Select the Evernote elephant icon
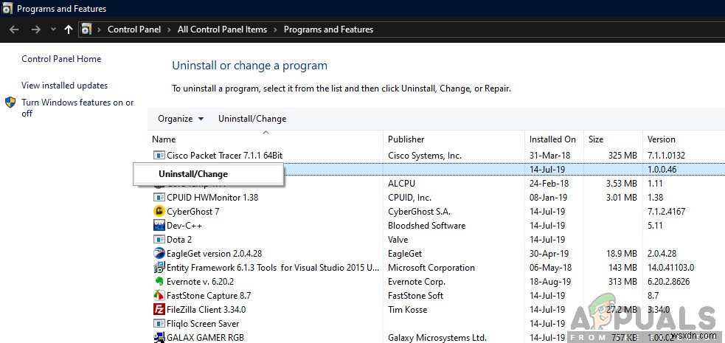The image size is (725, 343). coord(159,282)
